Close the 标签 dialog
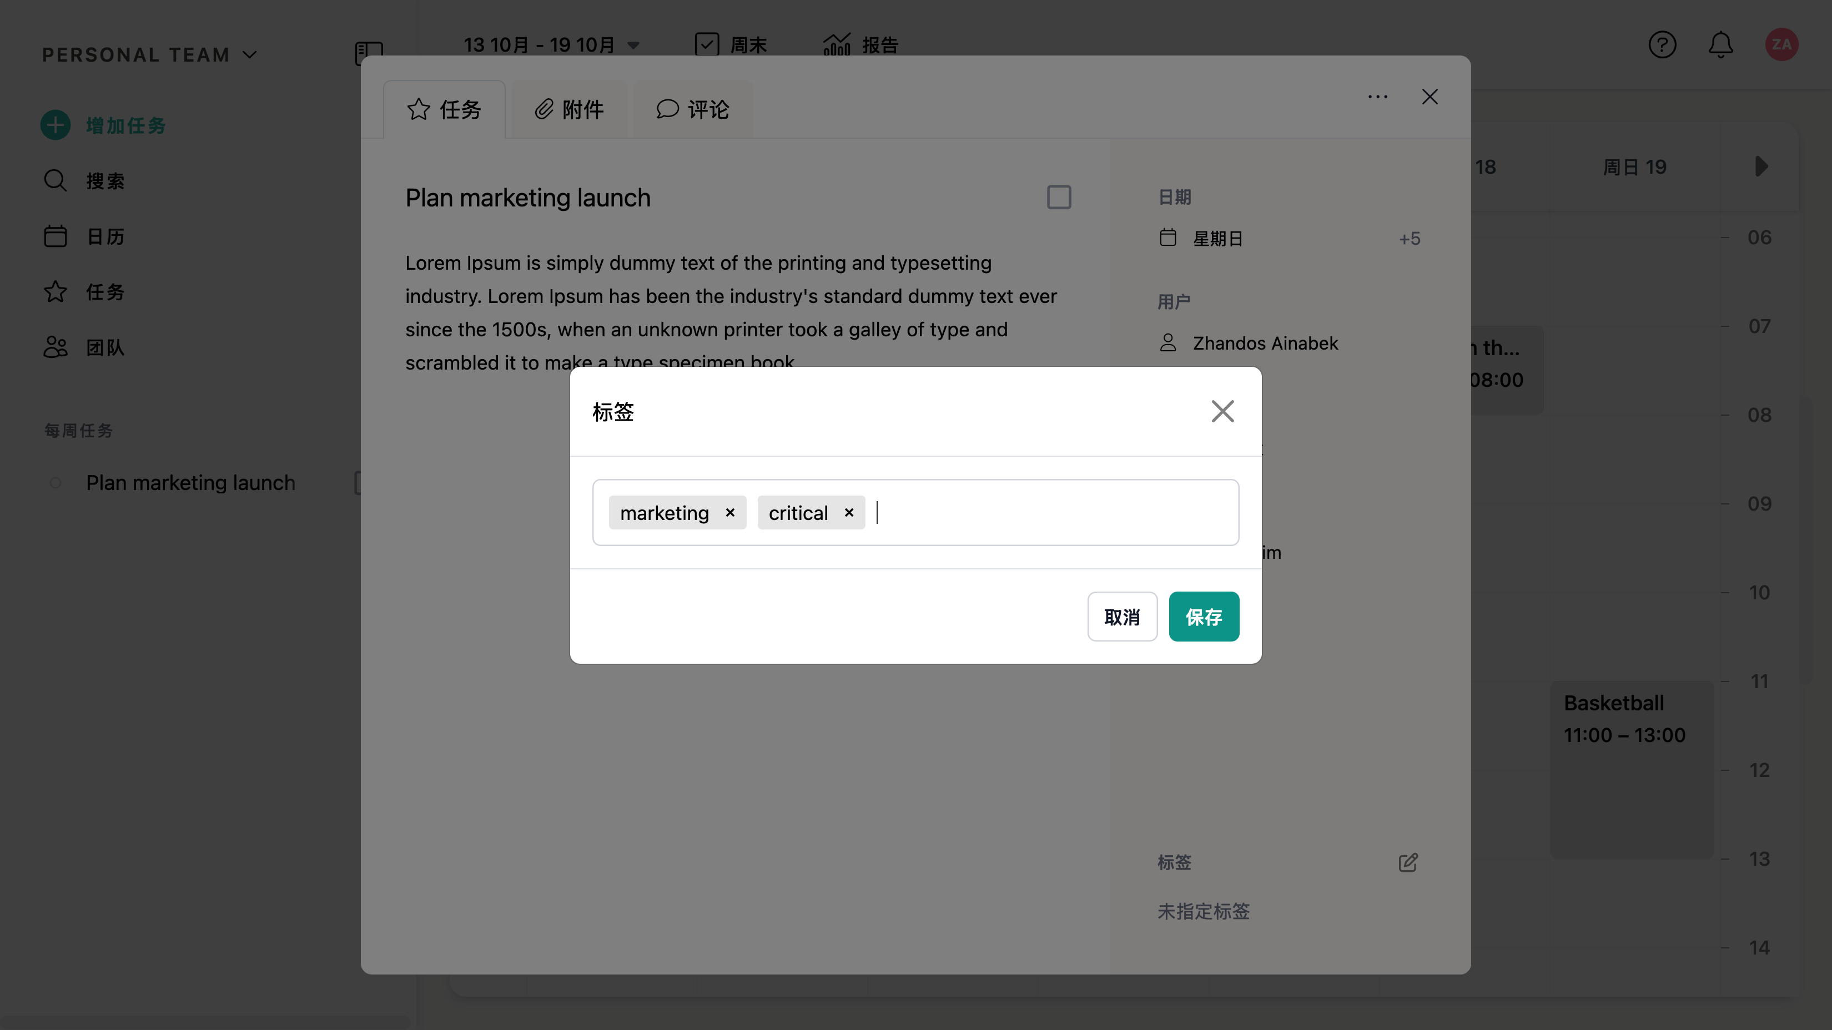Screen dimensions: 1832x1030 1222,411
